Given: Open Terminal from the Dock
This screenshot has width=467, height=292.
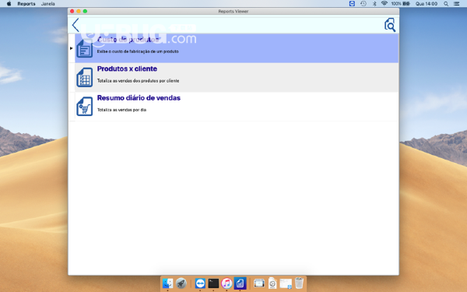Looking at the screenshot, I should tap(213, 283).
